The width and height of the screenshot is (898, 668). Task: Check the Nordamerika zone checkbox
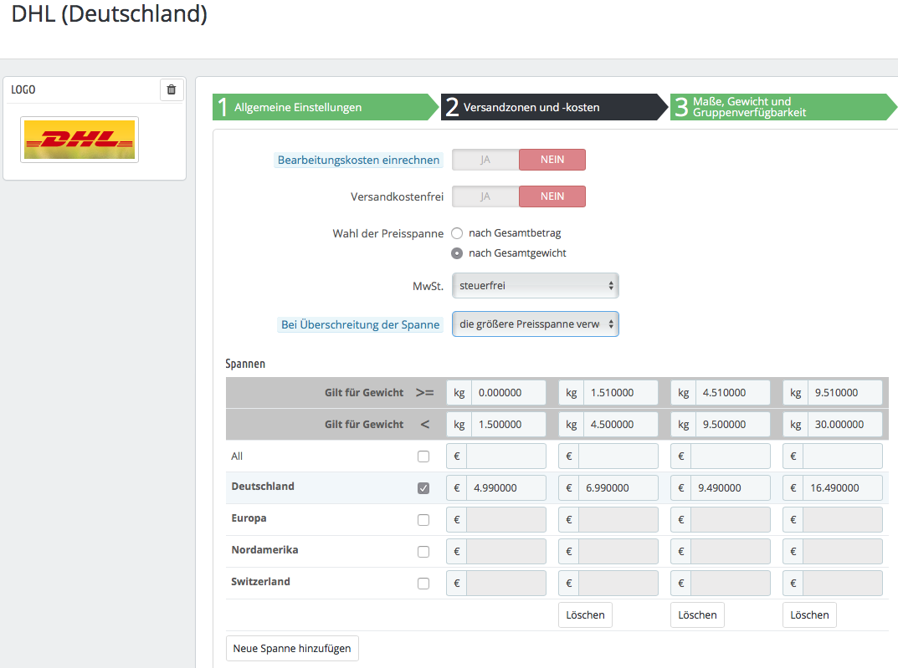(423, 551)
